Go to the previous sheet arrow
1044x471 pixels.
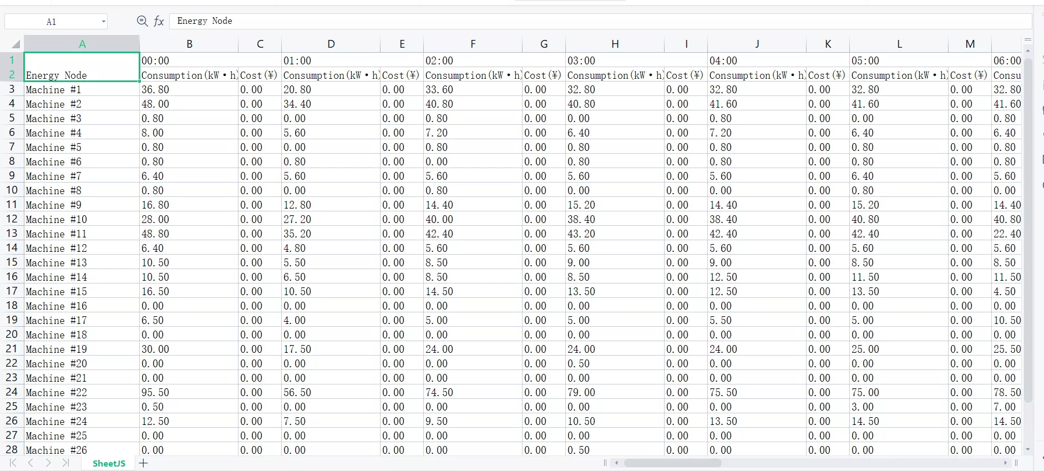[x=31, y=463]
